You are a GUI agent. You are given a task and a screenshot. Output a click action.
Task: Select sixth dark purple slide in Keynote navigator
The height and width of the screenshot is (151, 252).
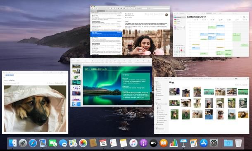76,93
